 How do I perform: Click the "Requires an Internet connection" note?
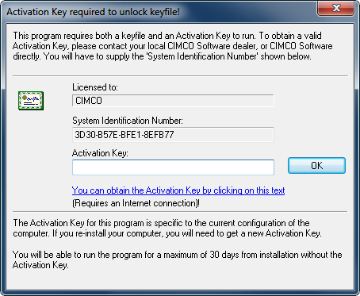pyautogui.click(x=136, y=203)
